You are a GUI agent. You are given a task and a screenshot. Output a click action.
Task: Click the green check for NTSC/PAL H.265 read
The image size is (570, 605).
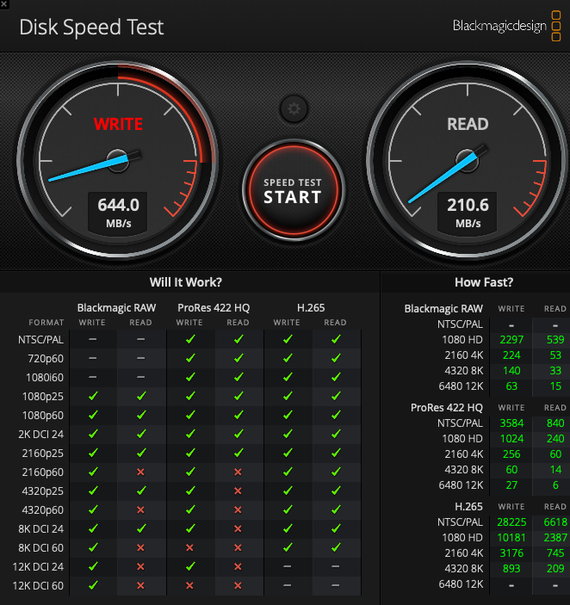click(x=336, y=339)
